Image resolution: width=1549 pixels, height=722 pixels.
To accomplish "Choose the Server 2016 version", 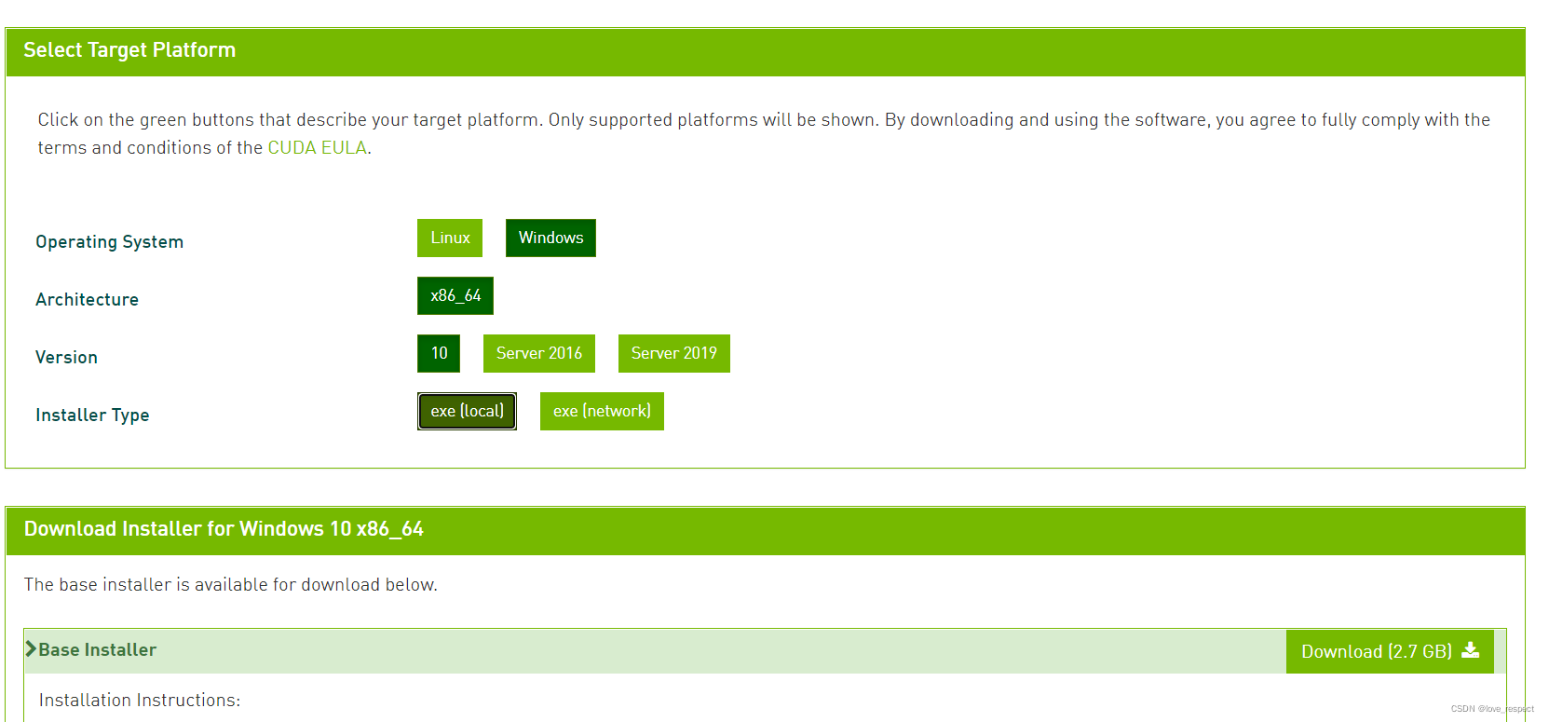I will click(539, 353).
